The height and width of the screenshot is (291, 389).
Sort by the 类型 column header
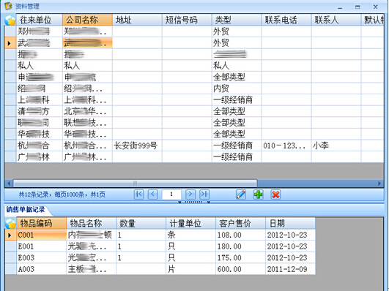pyautogui.click(x=237, y=20)
